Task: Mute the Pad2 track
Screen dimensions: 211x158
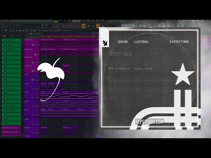Action: 38,106
